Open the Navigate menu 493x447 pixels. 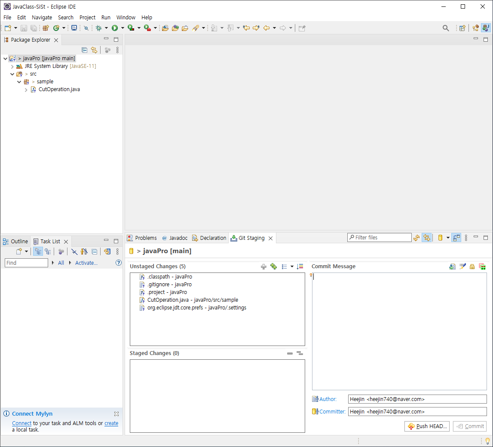click(42, 17)
